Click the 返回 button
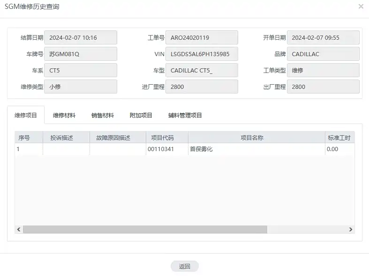369x276 pixels. (x=185, y=266)
